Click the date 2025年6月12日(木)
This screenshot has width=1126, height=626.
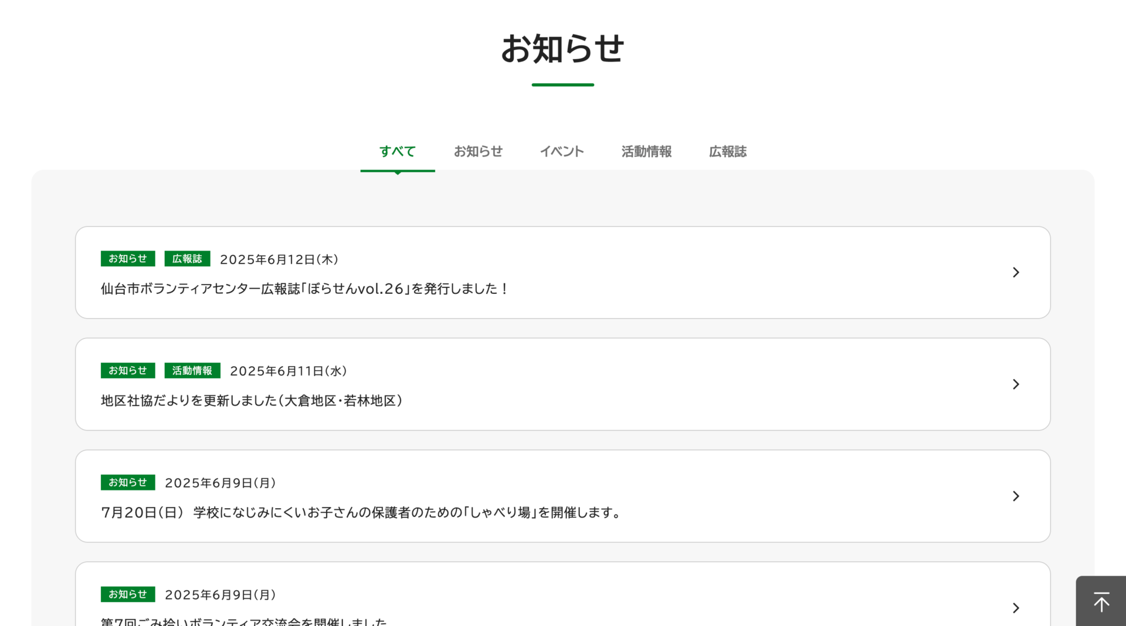pyautogui.click(x=279, y=259)
